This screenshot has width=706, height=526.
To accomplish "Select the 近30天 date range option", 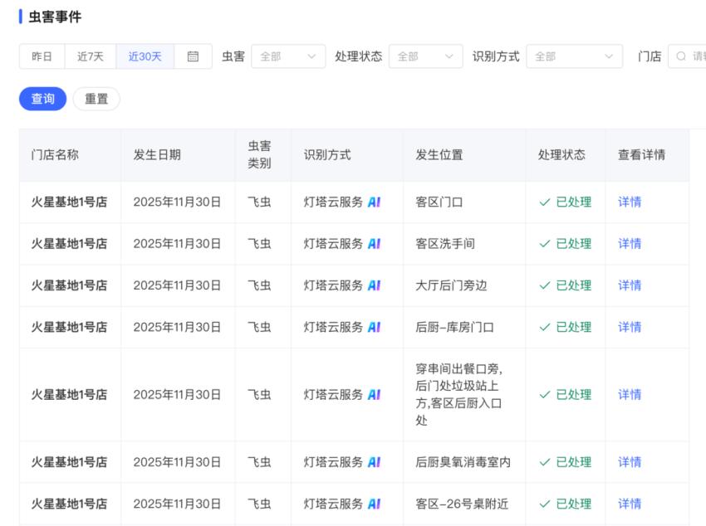I will click(x=145, y=56).
